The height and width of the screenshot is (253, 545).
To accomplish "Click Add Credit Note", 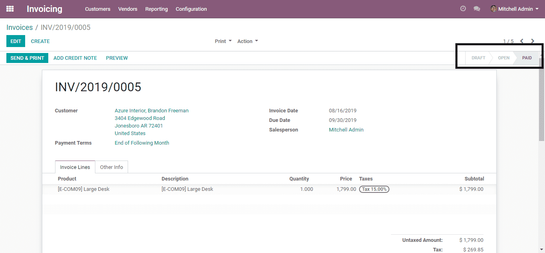I will click(x=75, y=58).
